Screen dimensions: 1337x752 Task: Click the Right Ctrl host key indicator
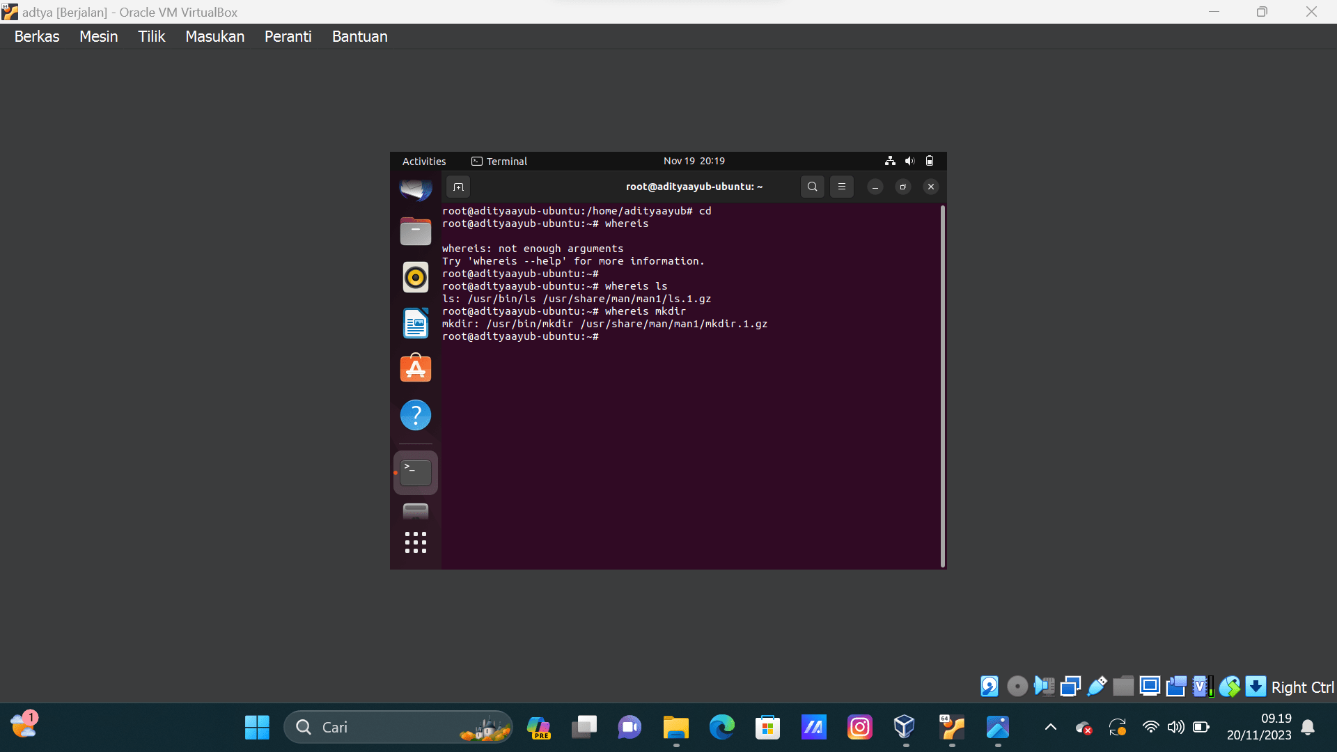tap(1302, 687)
